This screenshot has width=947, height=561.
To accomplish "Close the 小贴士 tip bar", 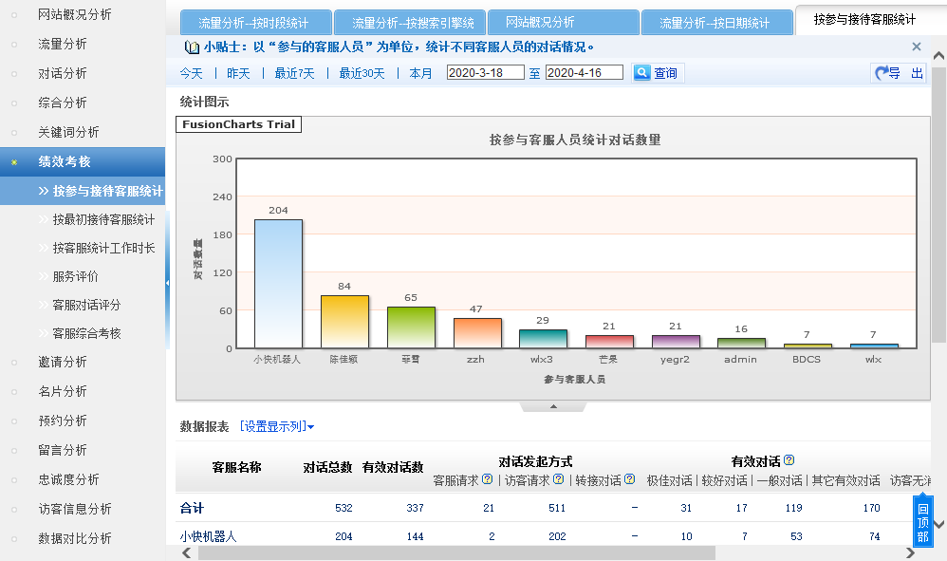I will coord(916,47).
